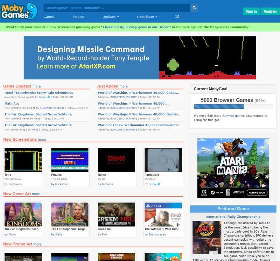Viewport: 280px width, 261px height.
Task: Open World of Warships Warhammer Chaos entry
Action: (139, 93)
